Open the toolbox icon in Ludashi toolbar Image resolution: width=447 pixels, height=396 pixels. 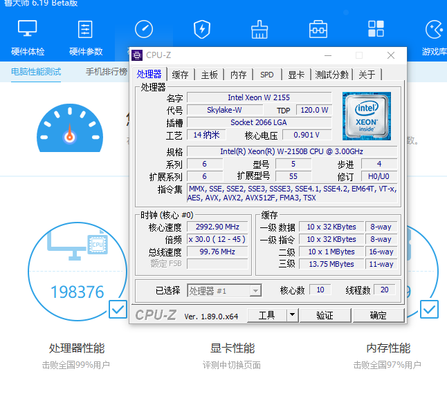click(x=318, y=29)
